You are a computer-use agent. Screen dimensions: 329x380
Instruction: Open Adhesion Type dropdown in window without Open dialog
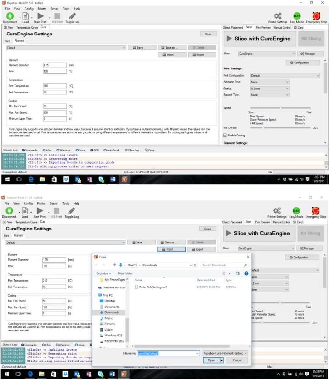(270, 82)
